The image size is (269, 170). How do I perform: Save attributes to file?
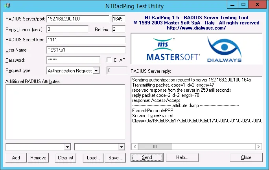pos(115,158)
